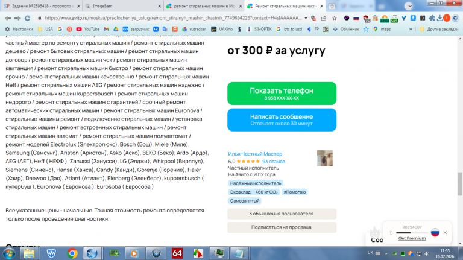Open the LTC price extension icon

(394, 19)
